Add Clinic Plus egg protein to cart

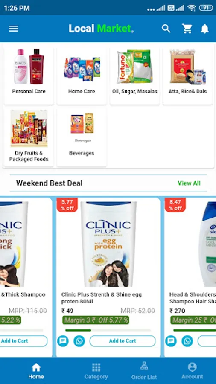point(123,341)
